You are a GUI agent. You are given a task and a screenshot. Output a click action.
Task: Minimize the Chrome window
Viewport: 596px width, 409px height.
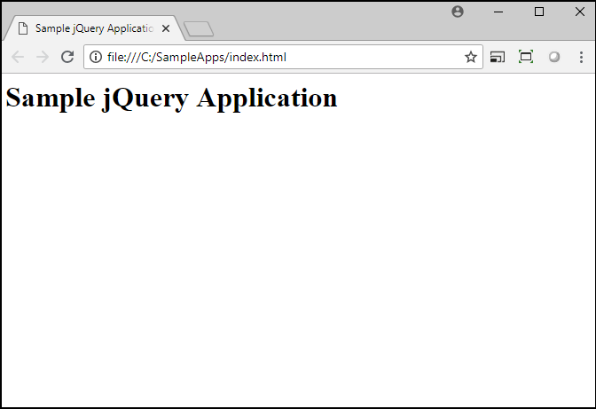tap(498, 12)
